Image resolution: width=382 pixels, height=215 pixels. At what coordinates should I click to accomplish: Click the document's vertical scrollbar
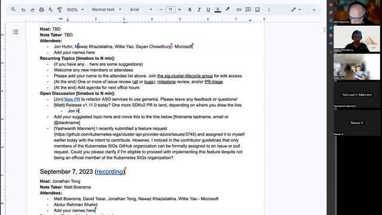[324, 29]
